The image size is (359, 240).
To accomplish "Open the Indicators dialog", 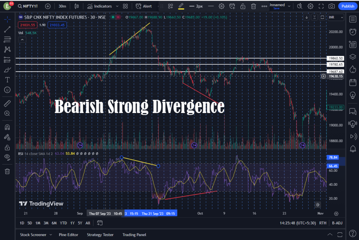I will click(x=100, y=6).
